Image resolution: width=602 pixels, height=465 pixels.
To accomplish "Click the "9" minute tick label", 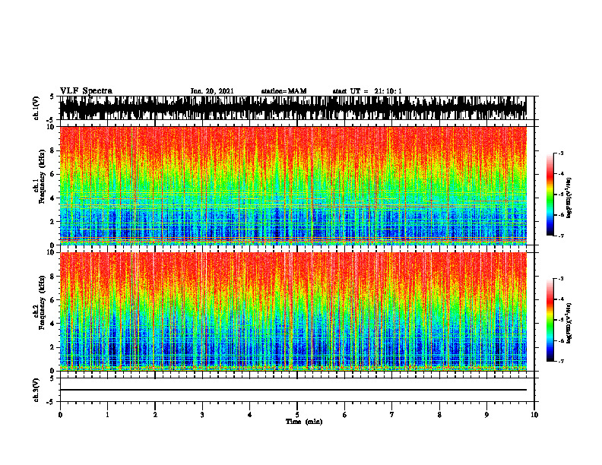I will (x=486, y=415).
